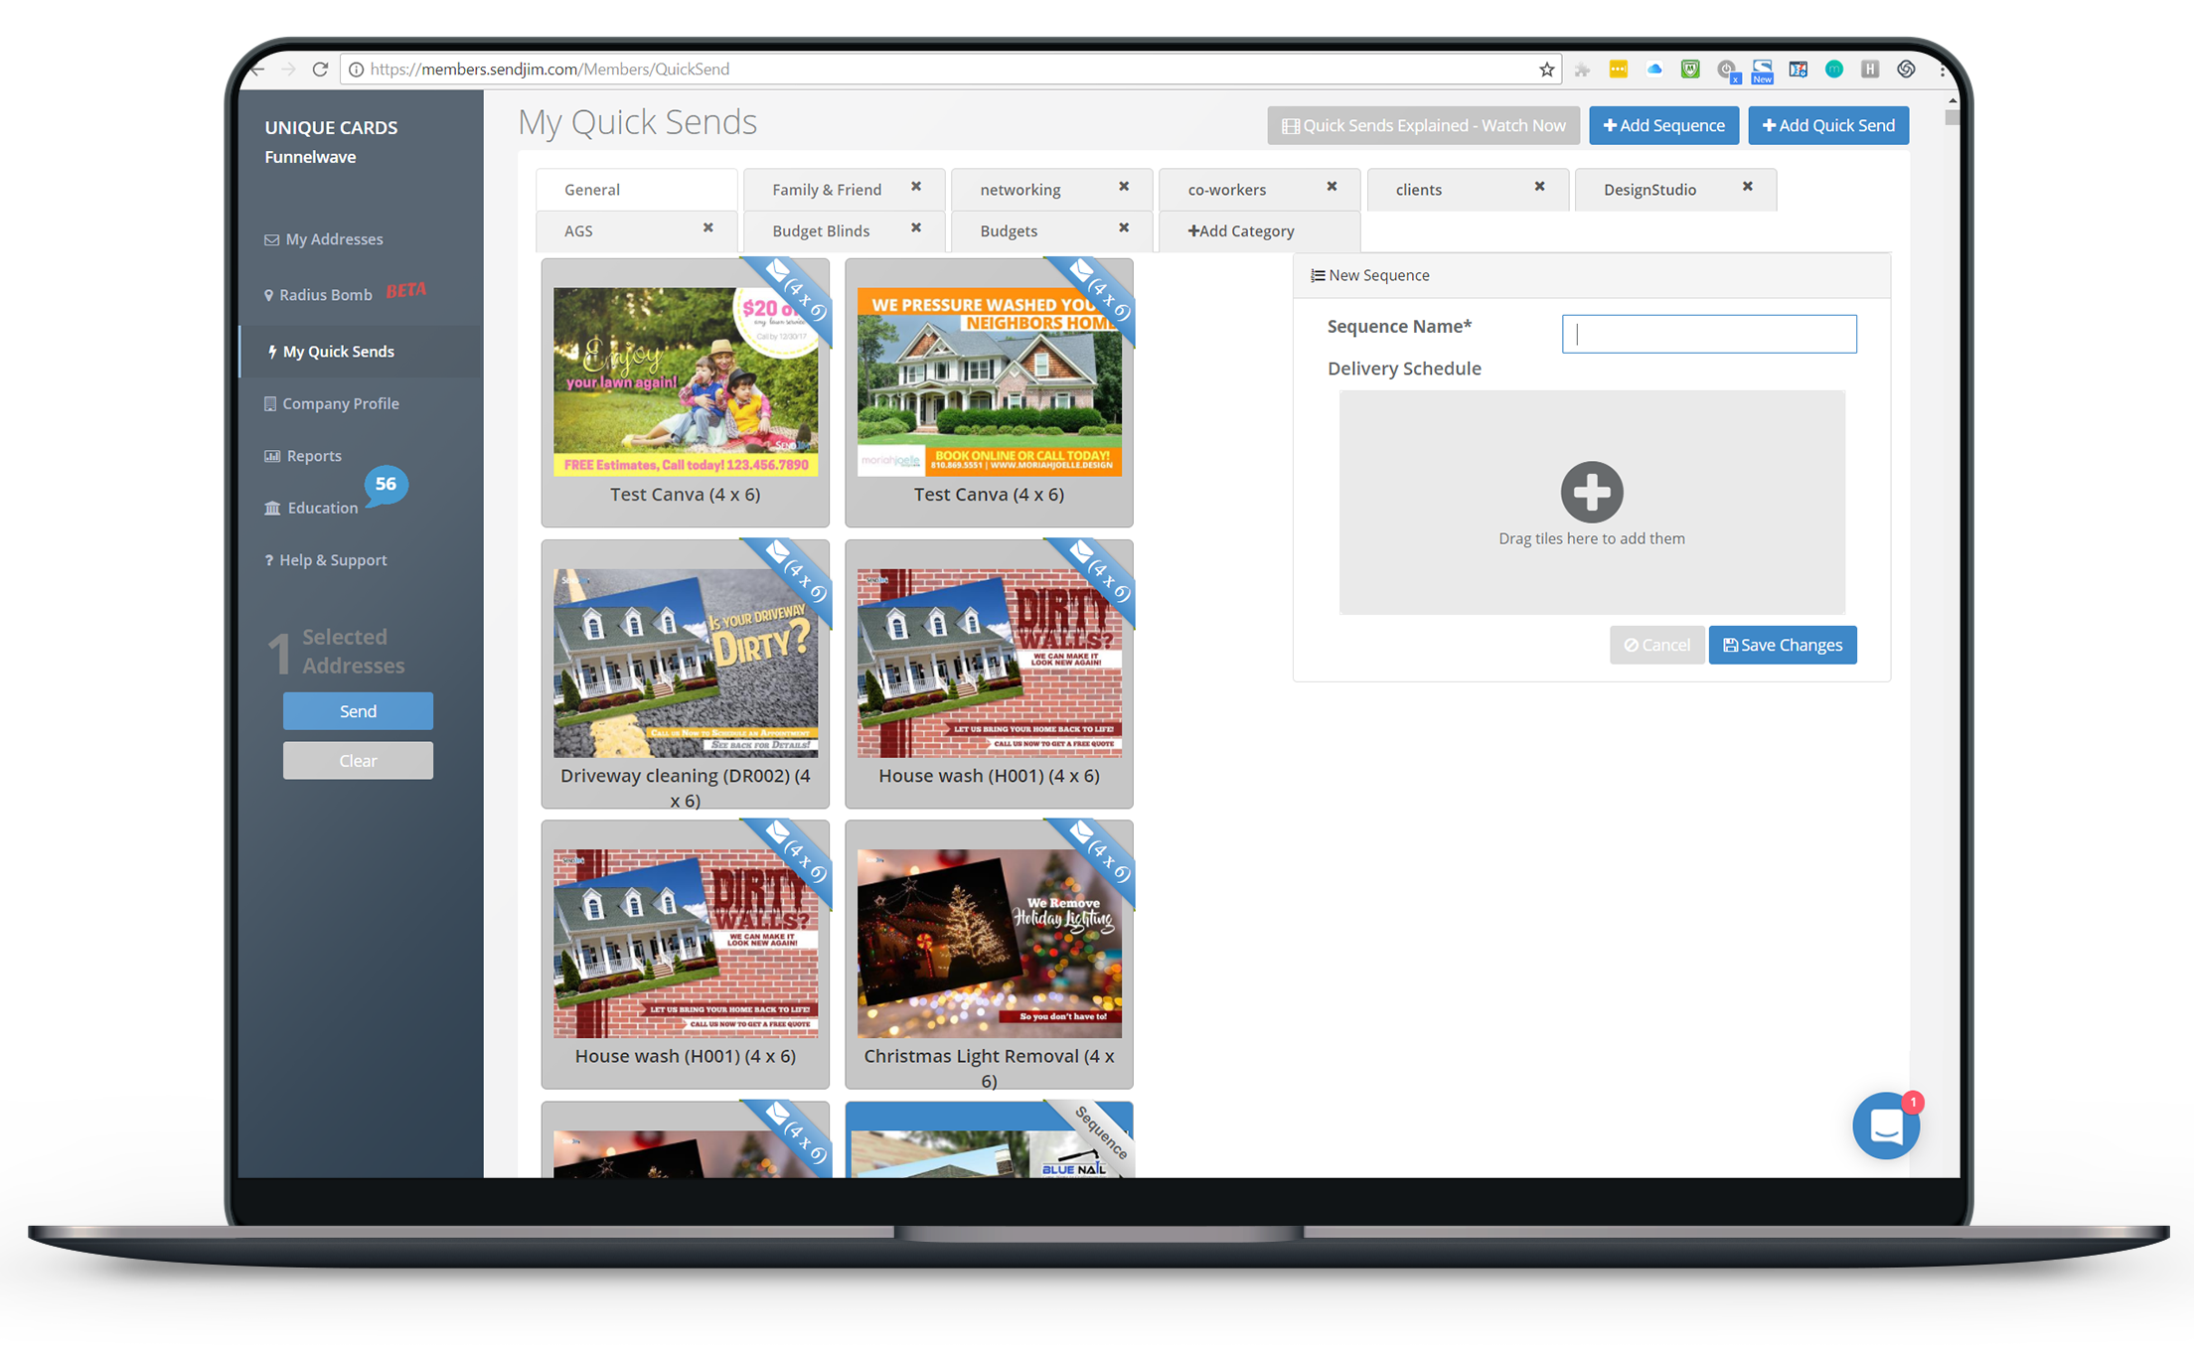Click the browser forward arrow
The height and width of the screenshot is (1345, 2194).
[x=288, y=70]
